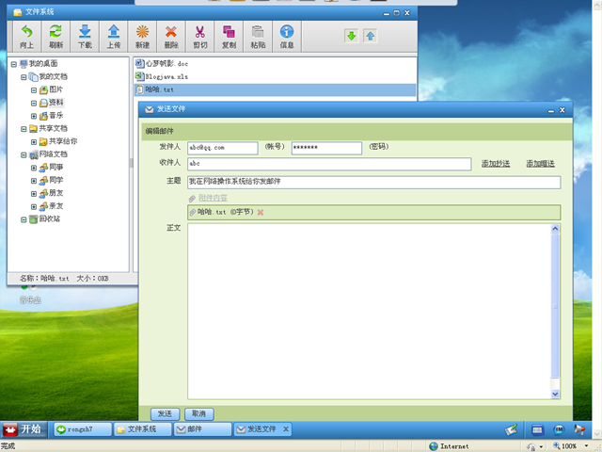Click the 发件人 sender email field

click(223, 148)
